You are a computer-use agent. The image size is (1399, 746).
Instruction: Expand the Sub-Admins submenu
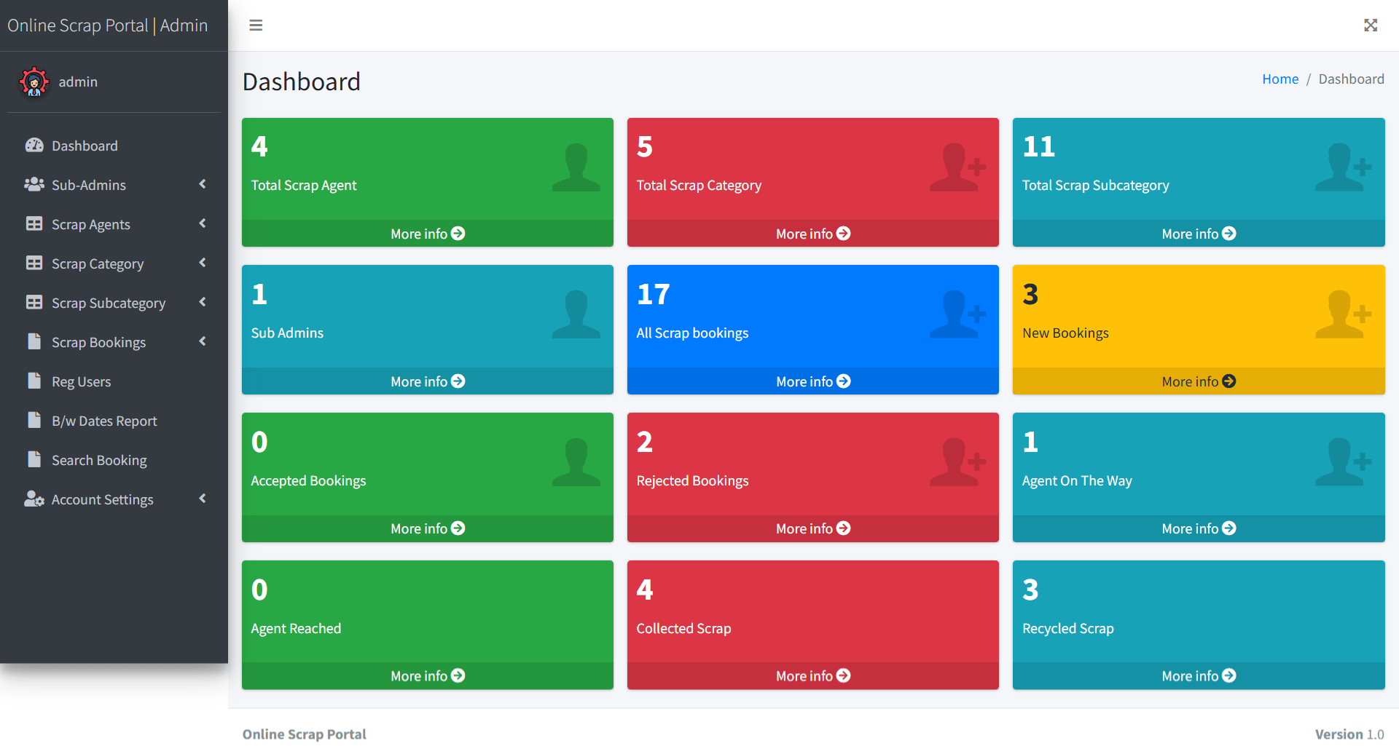(203, 185)
